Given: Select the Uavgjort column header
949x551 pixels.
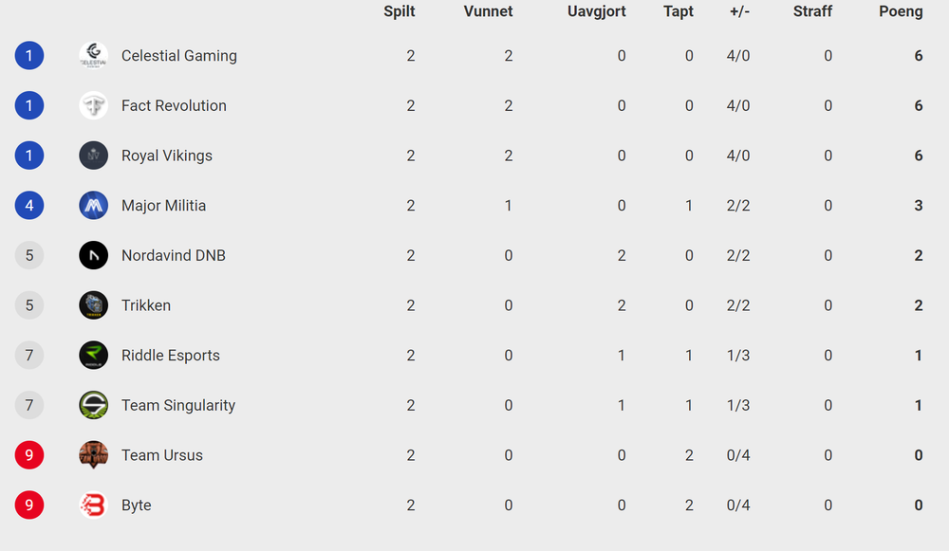Looking at the screenshot, I should click(x=596, y=11).
